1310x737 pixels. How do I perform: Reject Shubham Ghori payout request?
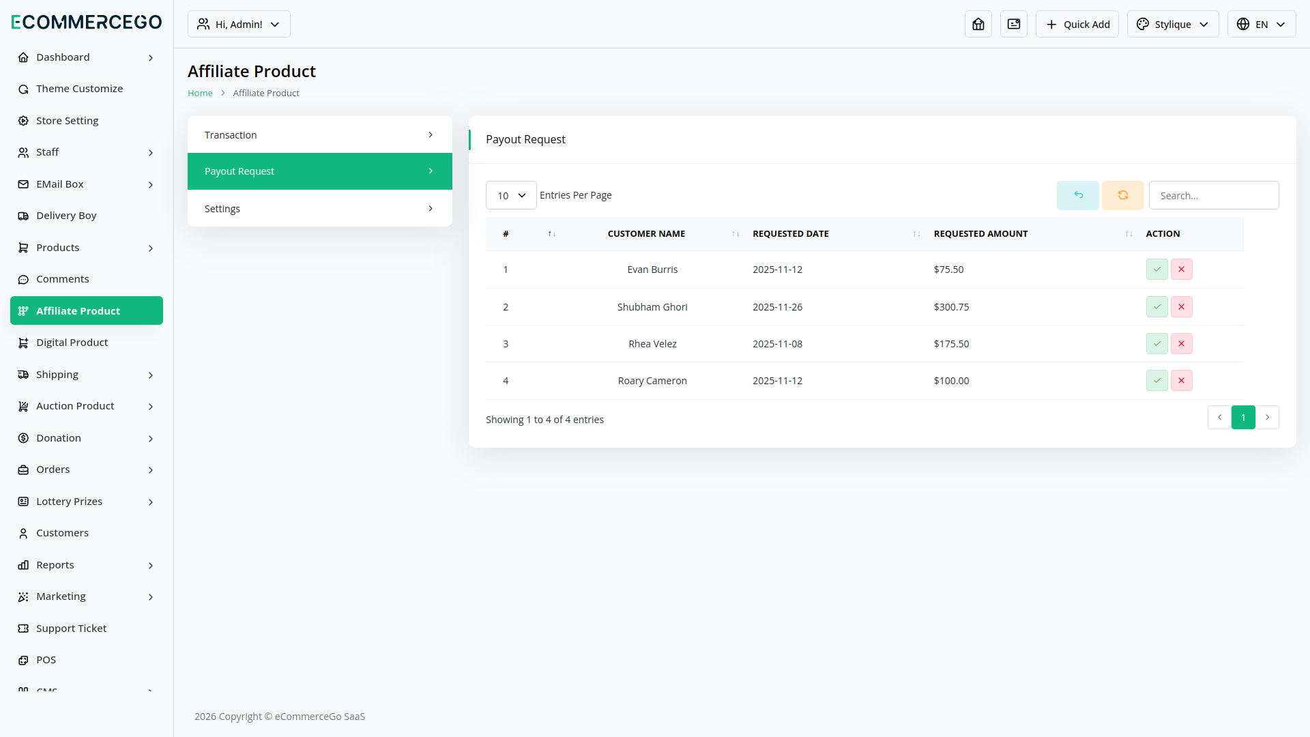pyautogui.click(x=1181, y=307)
